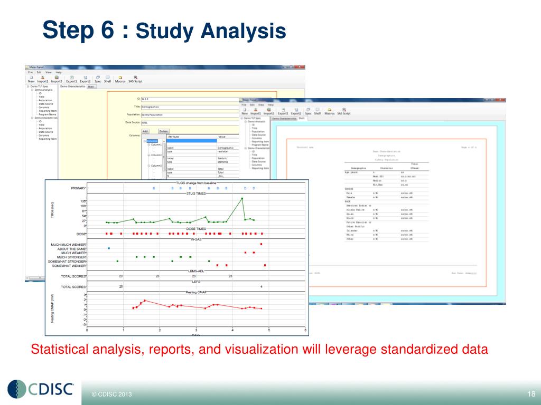Click the 'Value' column header in Columns grid
The image size is (541, 405).
pyautogui.click(x=228, y=137)
